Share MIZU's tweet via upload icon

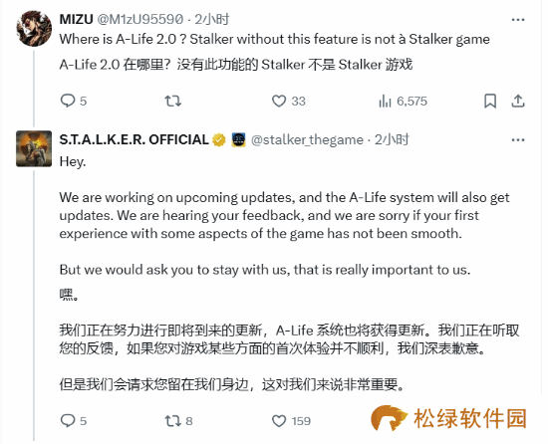coord(518,102)
